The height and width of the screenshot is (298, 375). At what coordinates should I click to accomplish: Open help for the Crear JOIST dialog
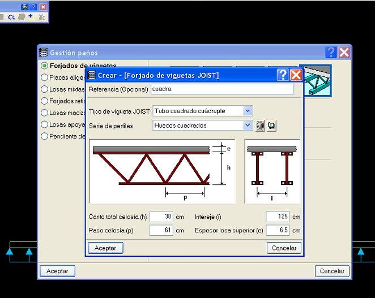click(283, 75)
